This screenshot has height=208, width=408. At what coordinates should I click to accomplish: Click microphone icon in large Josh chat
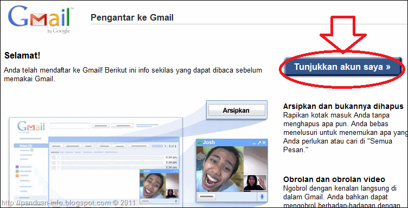[262, 197]
